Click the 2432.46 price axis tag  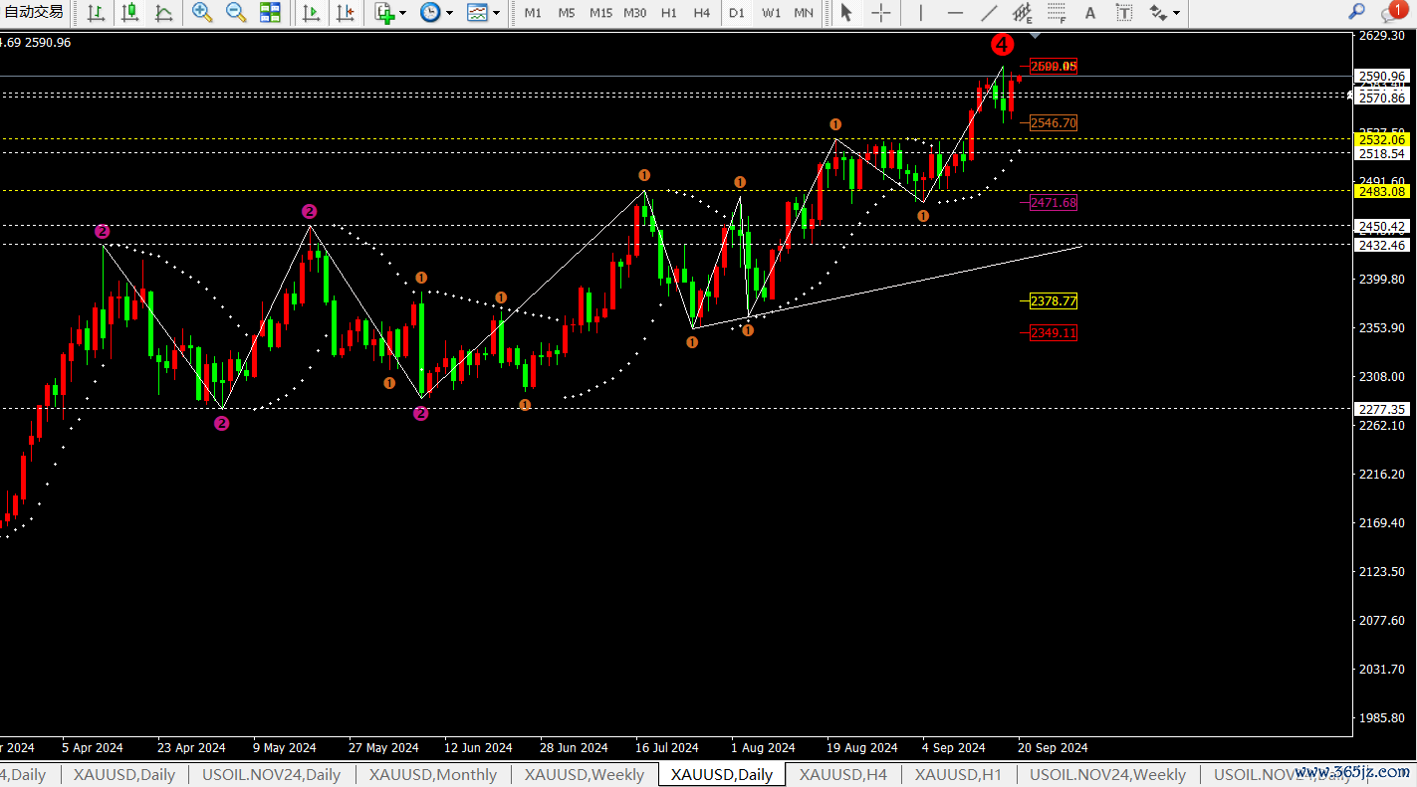[x=1383, y=245]
